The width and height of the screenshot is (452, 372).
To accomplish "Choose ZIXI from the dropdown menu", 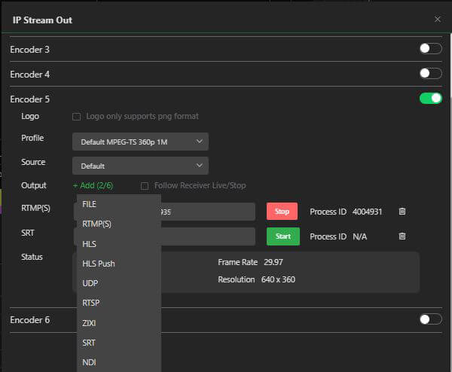I will pyautogui.click(x=90, y=323).
